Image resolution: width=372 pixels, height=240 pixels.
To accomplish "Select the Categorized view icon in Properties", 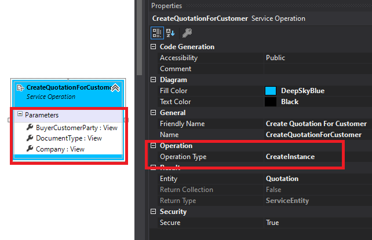I will tap(157, 33).
